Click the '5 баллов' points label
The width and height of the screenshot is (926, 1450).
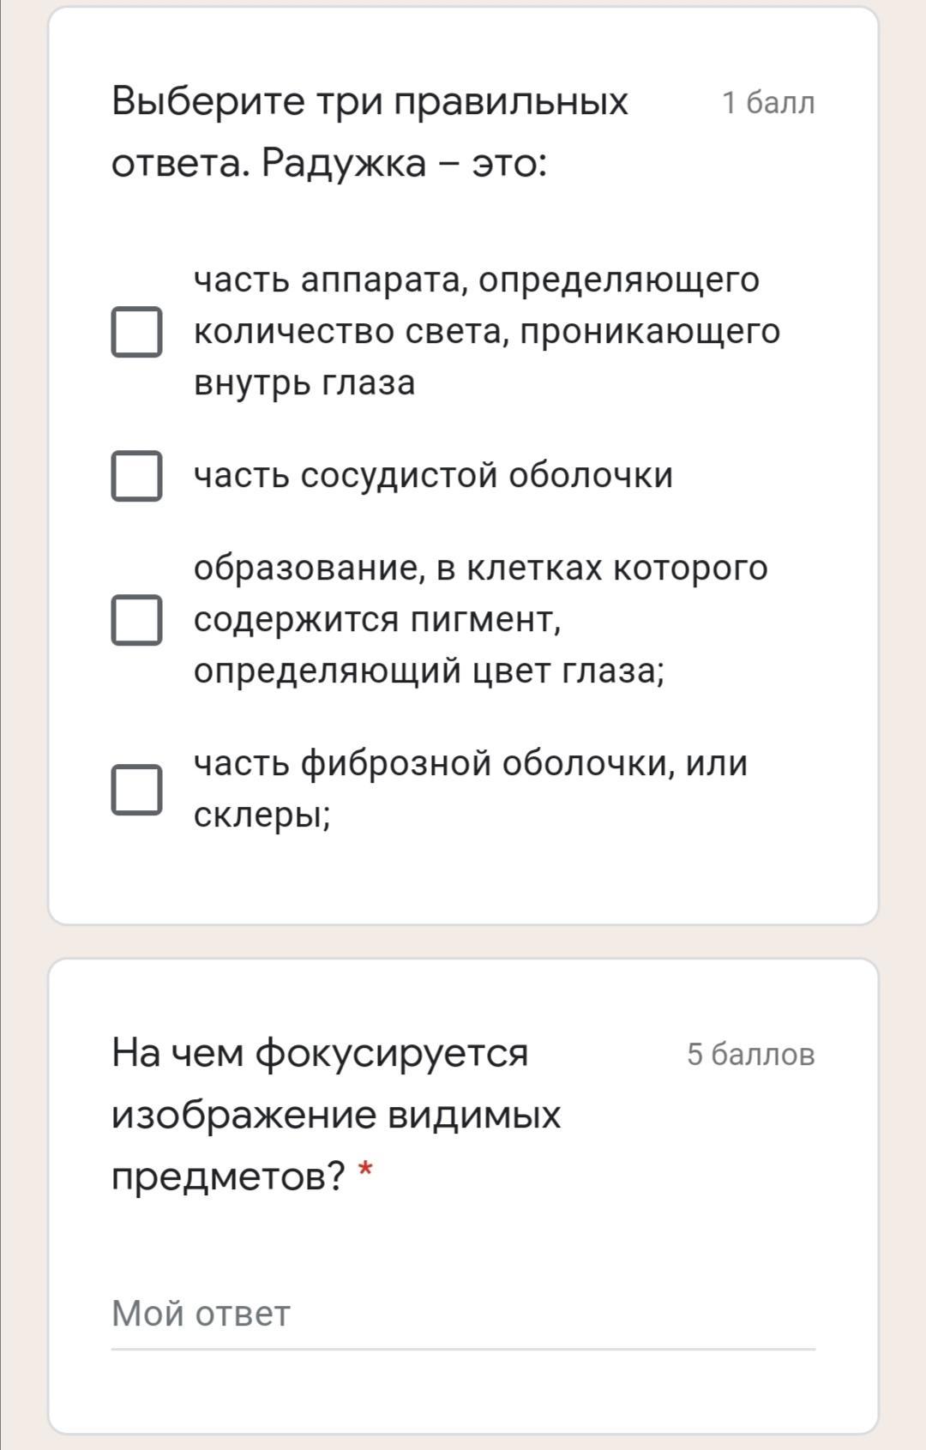coord(750,1054)
